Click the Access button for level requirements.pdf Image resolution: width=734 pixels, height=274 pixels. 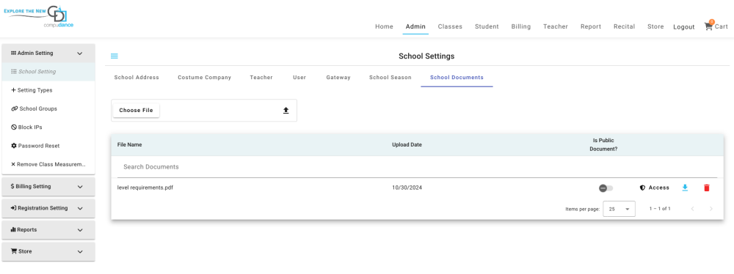coord(655,188)
